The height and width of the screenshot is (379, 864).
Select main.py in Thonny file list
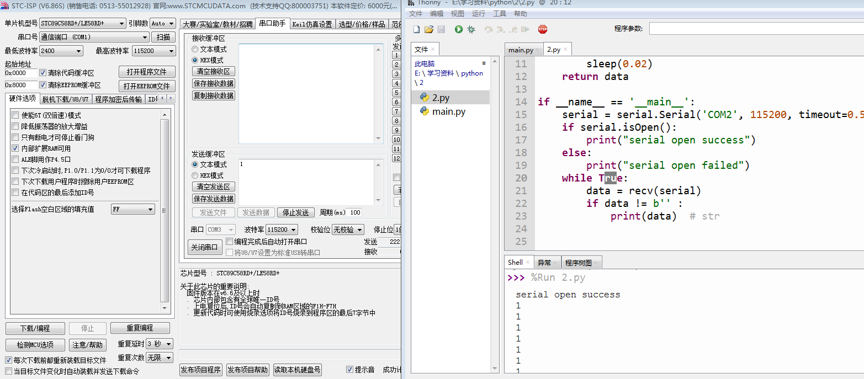[448, 111]
